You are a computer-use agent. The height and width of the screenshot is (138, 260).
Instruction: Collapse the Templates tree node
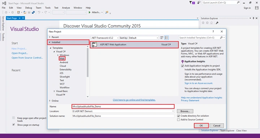[51, 48]
